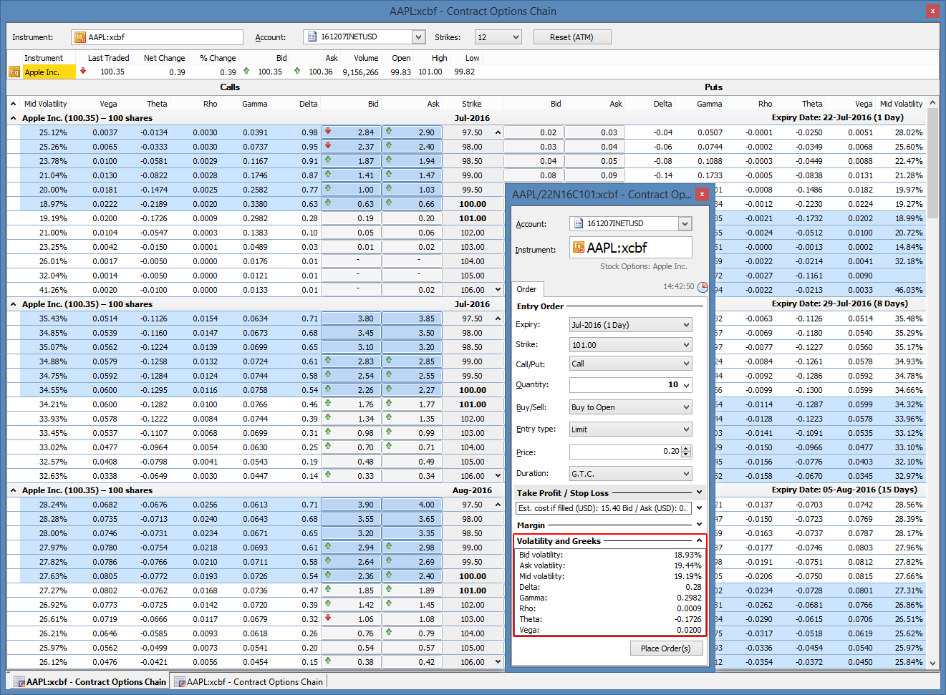The image size is (946, 695).
Task: Click the instrument icon in the top Instrument field
Action: point(80,37)
